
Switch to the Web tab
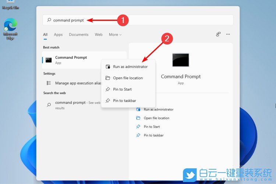tap(99, 35)
